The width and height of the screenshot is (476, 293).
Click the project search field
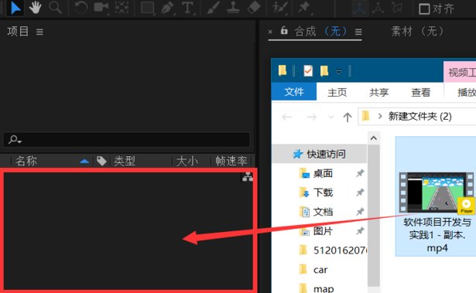click(127, 140)
